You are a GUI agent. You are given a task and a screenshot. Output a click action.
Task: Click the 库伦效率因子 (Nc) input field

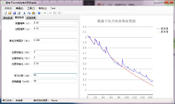pos(55,40)
